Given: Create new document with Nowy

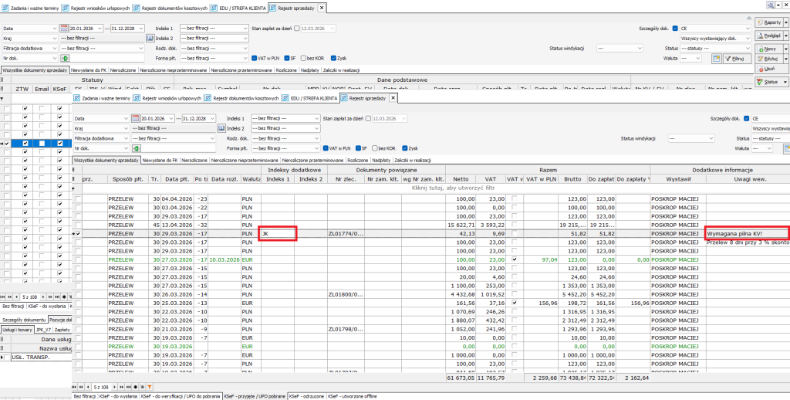Looking at the screenshot, I should [x=771, y=48].
